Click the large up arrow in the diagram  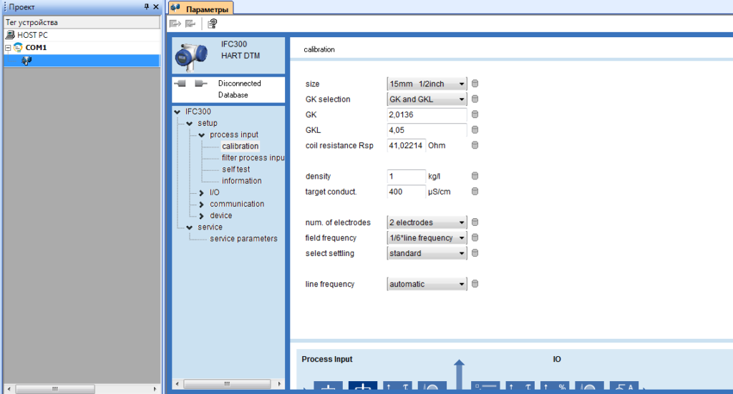460,373
